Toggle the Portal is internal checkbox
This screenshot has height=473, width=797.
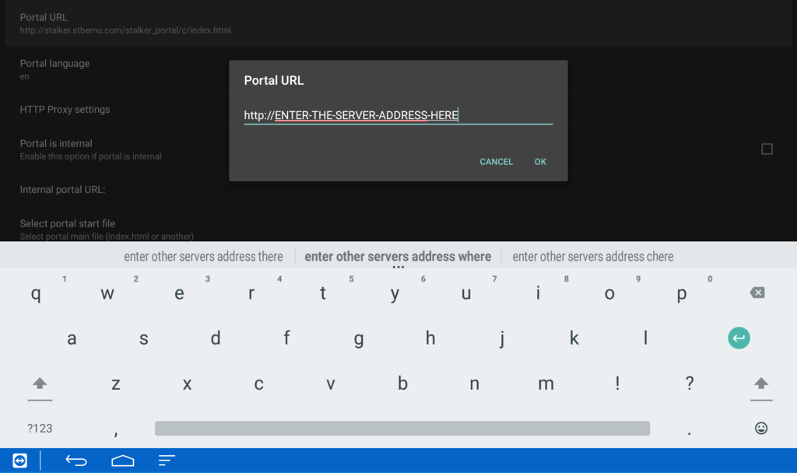pos(767,149)
